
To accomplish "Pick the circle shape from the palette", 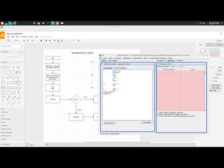I will coord(14,72).
